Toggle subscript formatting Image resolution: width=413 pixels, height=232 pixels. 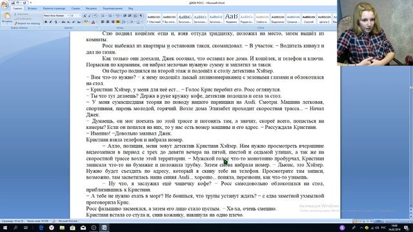click(68, 22)
